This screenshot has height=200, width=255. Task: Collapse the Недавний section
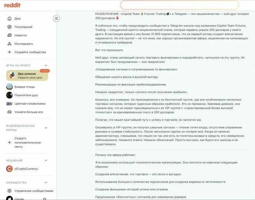[46, 160]
